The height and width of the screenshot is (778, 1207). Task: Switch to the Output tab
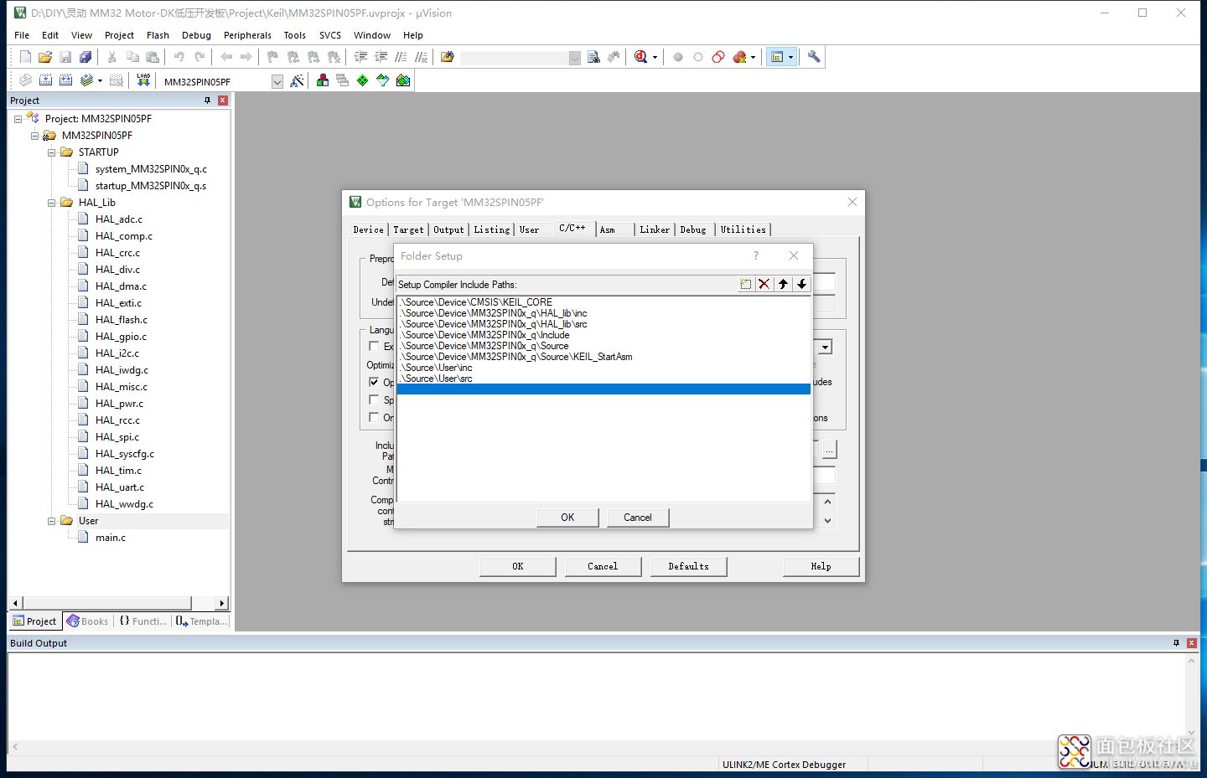[448, 229]
